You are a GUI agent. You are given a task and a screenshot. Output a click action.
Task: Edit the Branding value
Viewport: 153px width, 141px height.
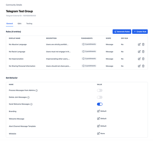click(x=98, y=111)
